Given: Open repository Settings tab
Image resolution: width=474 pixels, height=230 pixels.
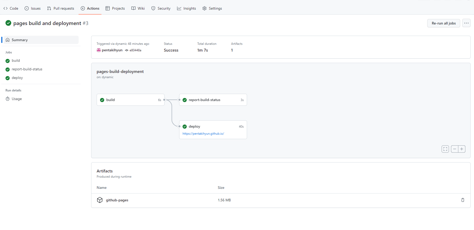Looking at the screenshot, I should tap(212, 8).
